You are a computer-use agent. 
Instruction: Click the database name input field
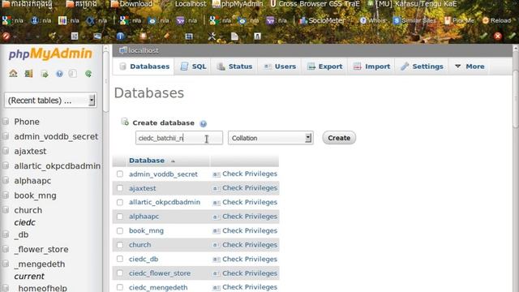point(179,138)
